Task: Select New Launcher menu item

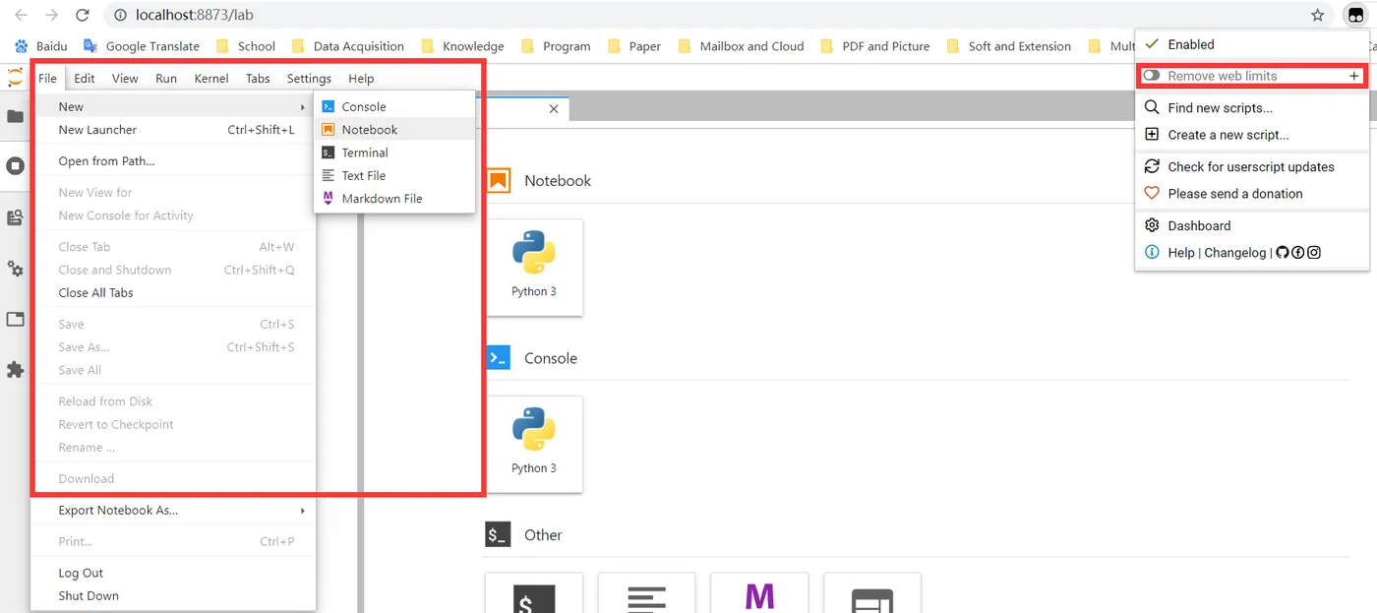Action: [173, 130]
